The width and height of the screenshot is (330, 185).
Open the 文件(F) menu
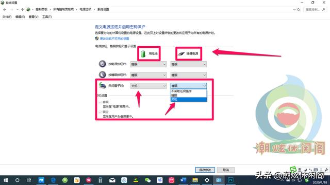[x=7, y=17]
